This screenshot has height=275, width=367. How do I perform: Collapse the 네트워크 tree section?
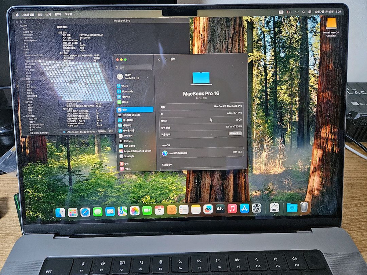click(23, 102)
